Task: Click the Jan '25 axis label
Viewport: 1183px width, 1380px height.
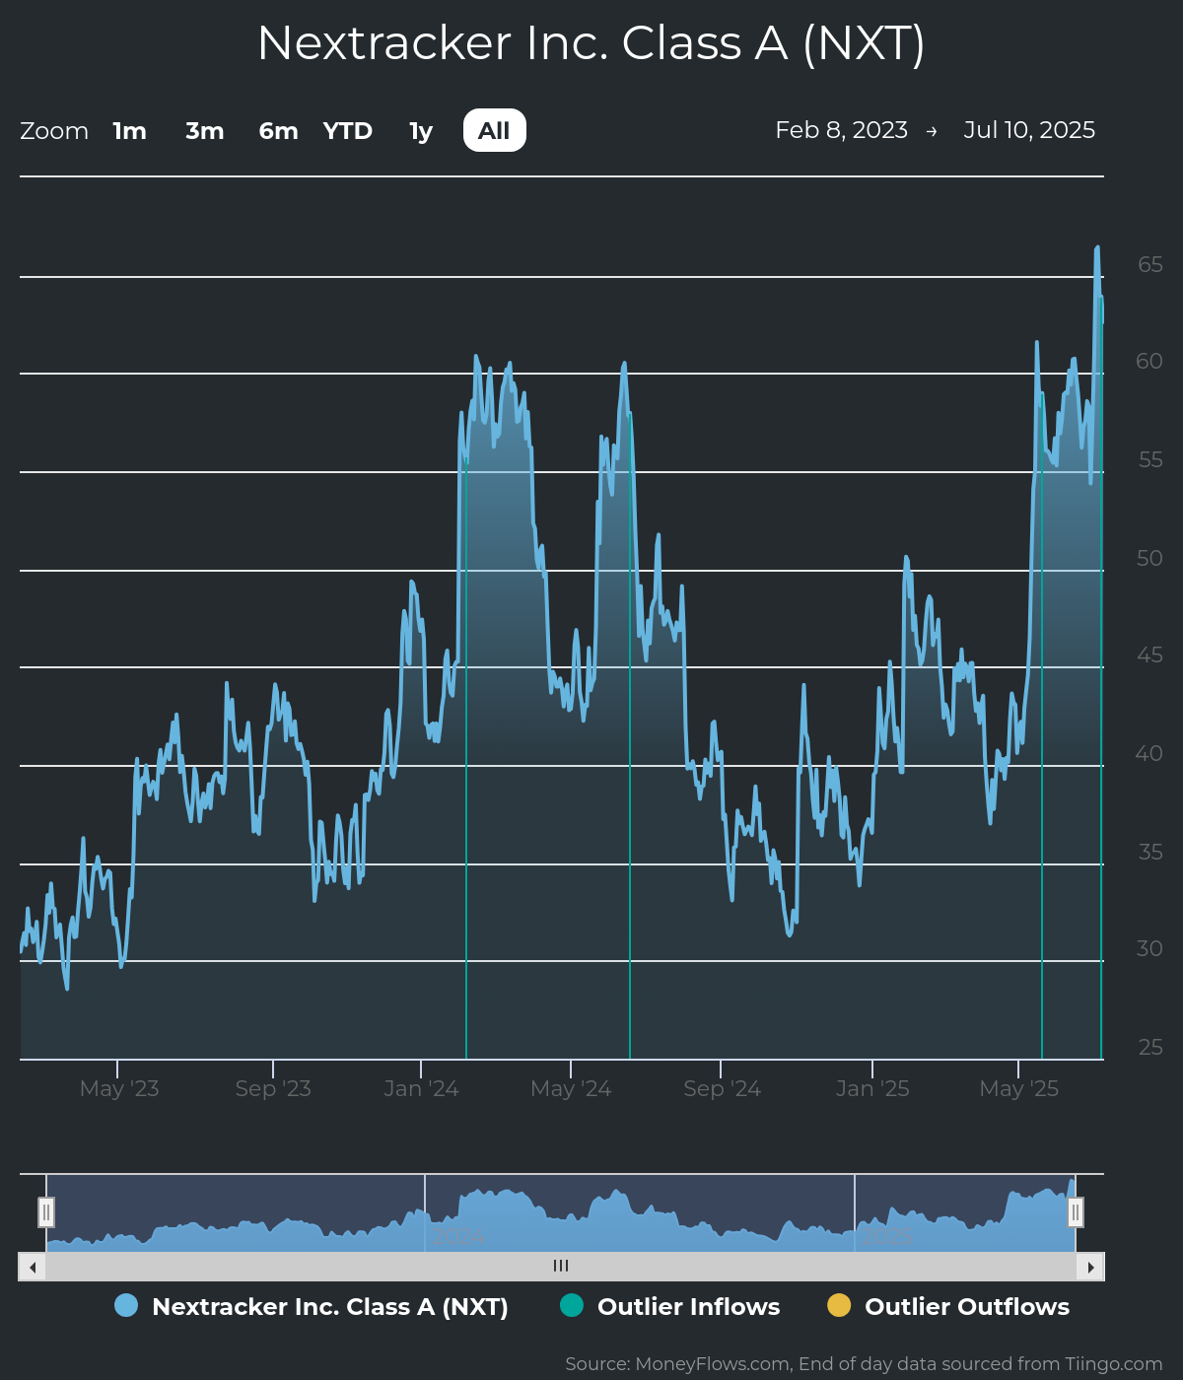Action: 872,1088
